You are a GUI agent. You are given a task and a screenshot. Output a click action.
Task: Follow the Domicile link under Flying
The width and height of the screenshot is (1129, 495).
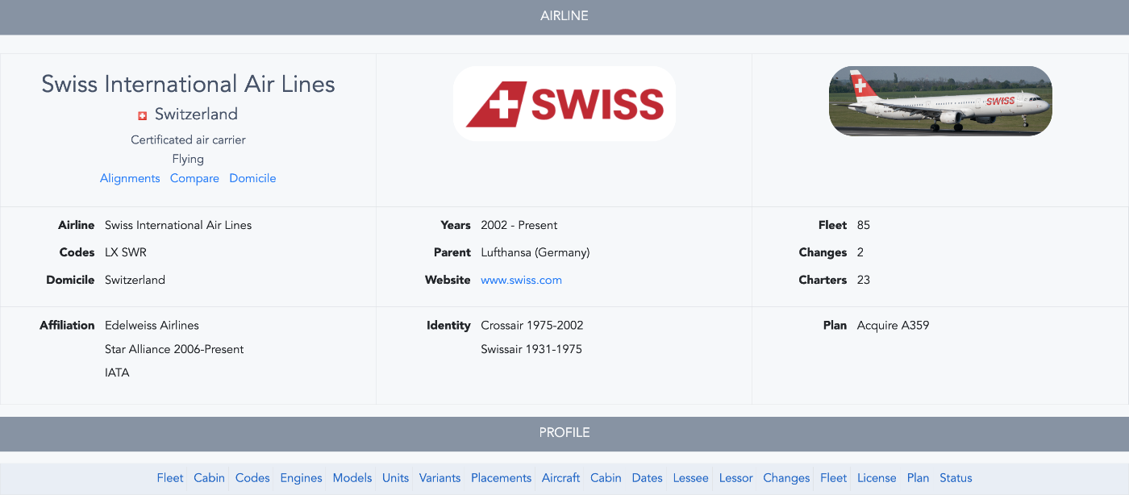point(252,178)
